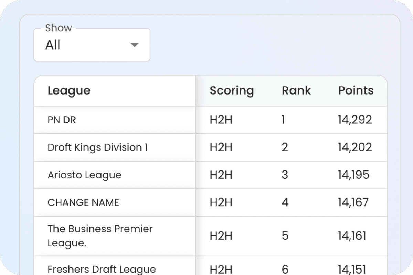Screen dimensions: 413x275
Task: Click the CHANGE NAME league
Action: coord(83,202)
